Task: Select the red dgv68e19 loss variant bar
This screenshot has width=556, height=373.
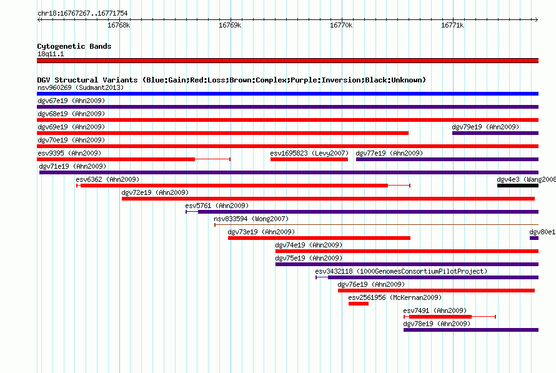Action: [x=287, y=120]
